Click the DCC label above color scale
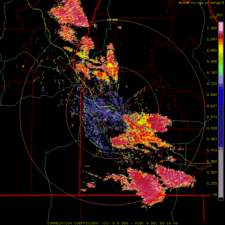Viewport: 225px width, 225px height. [x=219, y=15]
